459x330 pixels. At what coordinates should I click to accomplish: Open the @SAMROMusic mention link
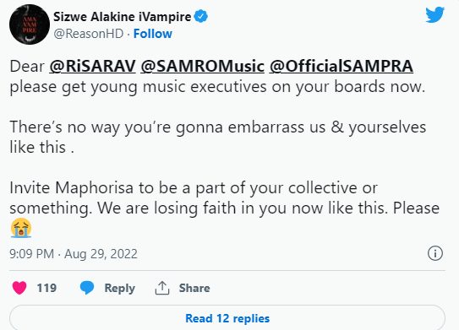[202, 66]
